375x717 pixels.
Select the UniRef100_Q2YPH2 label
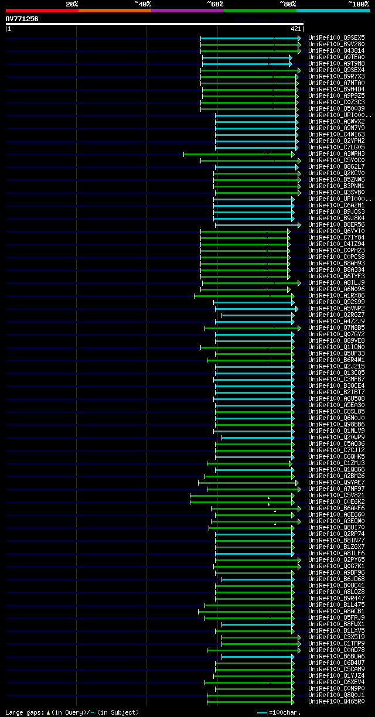[x=336, y=141]
